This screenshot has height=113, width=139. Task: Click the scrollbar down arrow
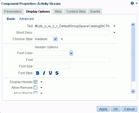133,91
